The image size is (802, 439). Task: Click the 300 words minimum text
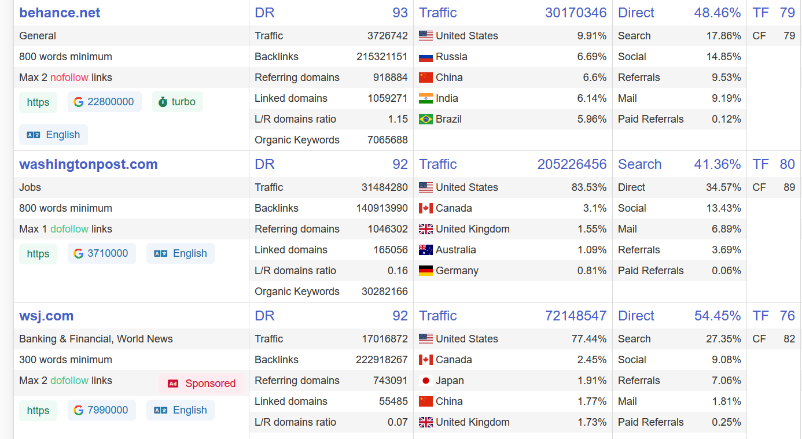(65, 360)
